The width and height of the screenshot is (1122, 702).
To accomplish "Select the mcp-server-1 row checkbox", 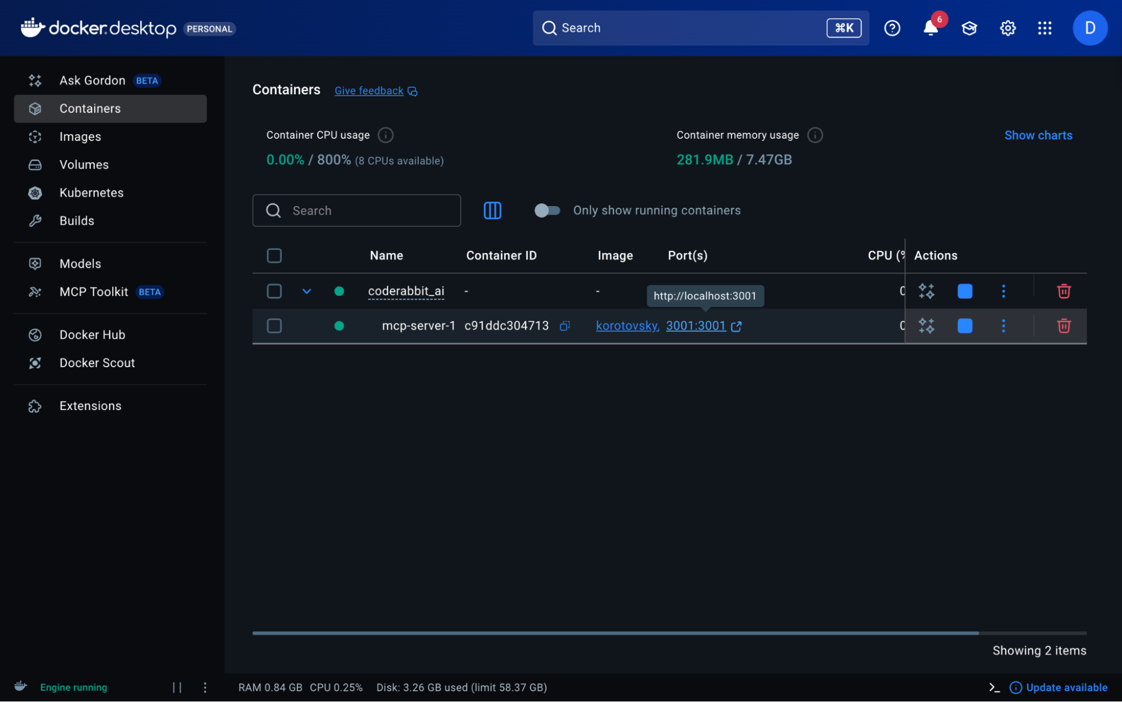I will point(274,326).
